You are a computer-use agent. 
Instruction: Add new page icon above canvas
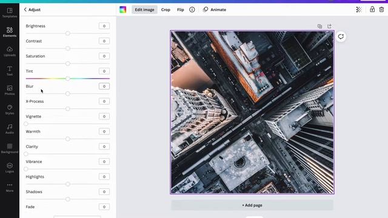[x=329, y=26]
